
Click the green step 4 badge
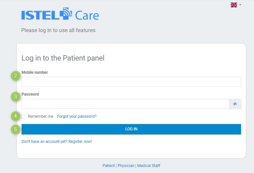15,116
